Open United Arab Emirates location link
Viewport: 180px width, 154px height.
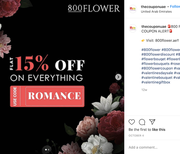(156, 11)
